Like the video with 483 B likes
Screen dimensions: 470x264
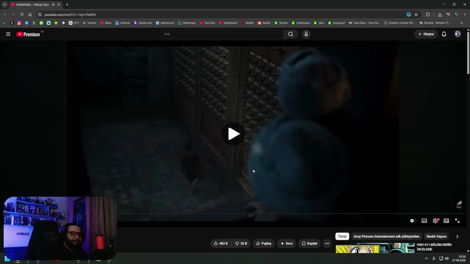pyautogui.click(x=221, y=243)
